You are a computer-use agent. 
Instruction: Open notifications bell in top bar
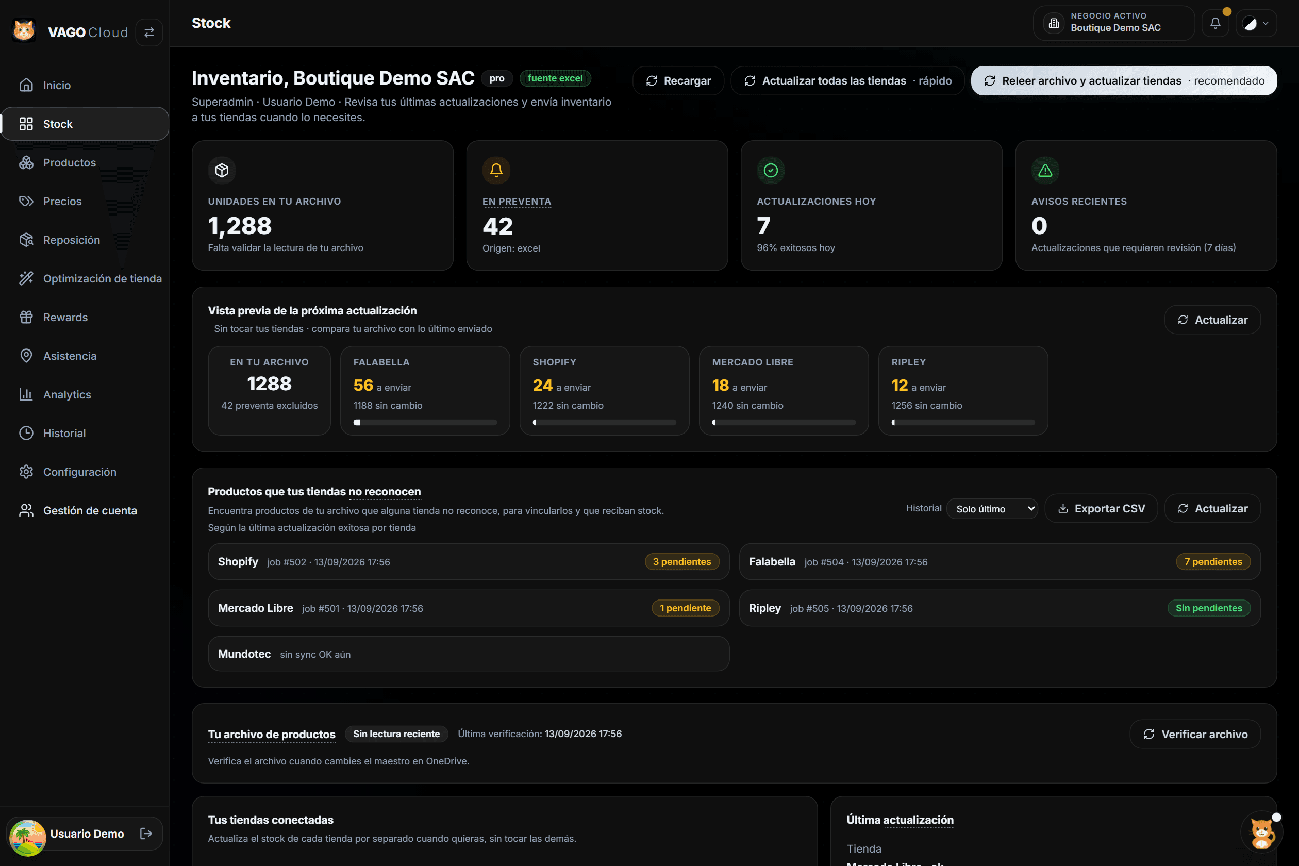click(x=1215, y=23)
